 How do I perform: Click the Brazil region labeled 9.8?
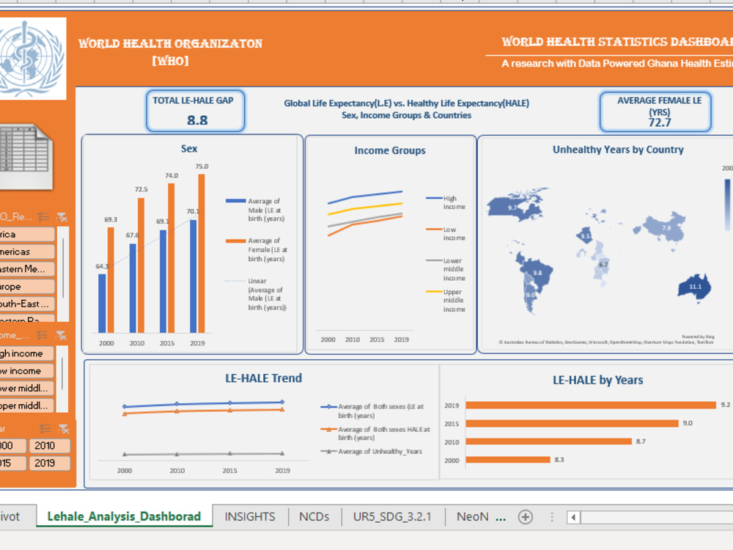[537, 273]
